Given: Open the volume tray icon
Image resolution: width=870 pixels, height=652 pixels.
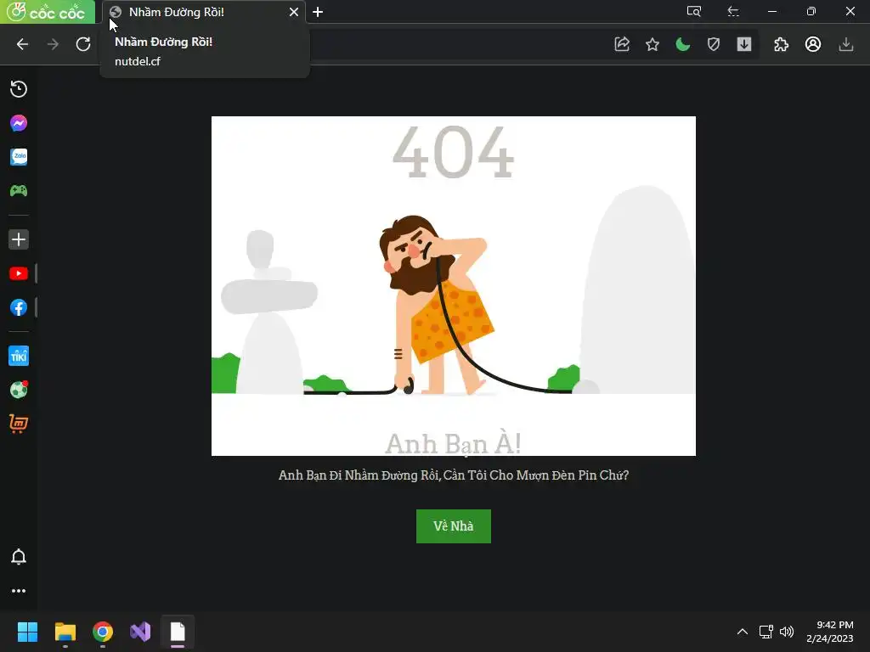Looking at the screenshot, I should (787, 632).
